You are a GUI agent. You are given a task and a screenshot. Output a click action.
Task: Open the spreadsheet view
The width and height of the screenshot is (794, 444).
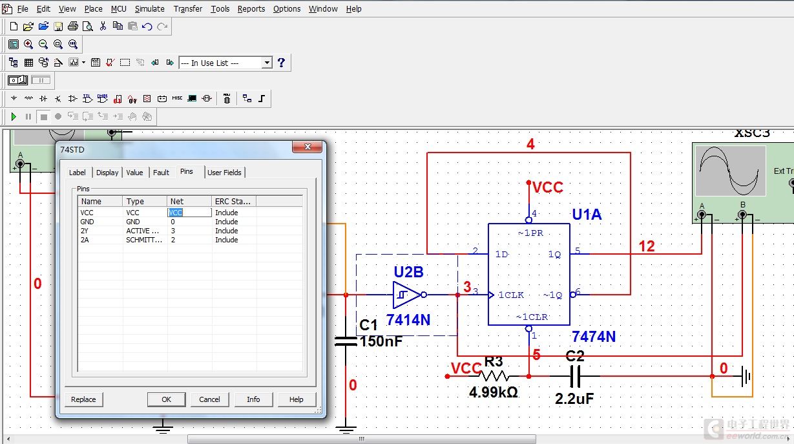(28, 63)
